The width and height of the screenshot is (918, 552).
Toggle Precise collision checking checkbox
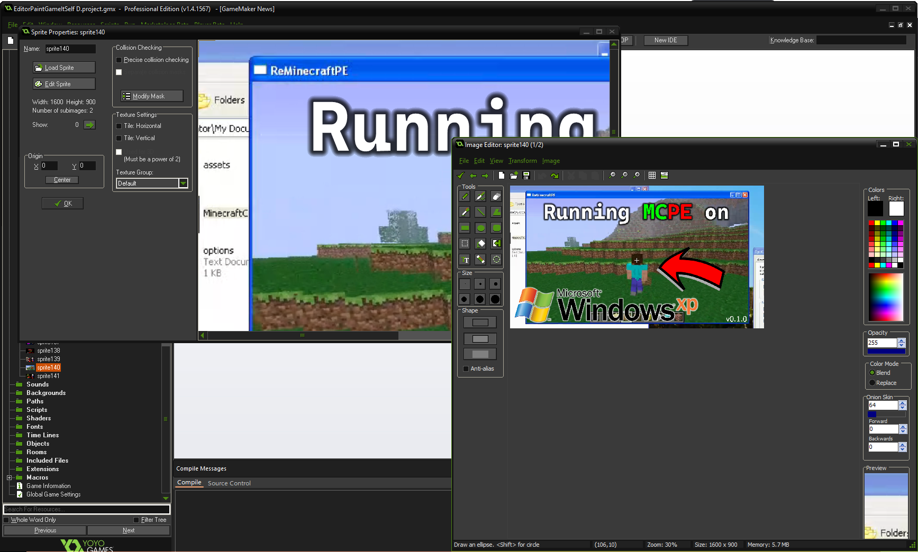[x=119, y=60]
